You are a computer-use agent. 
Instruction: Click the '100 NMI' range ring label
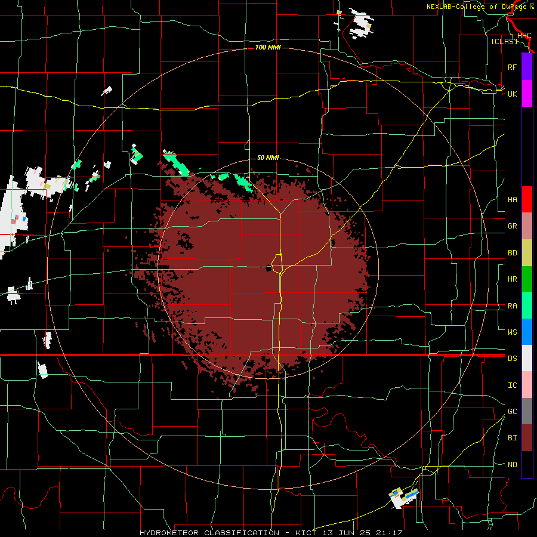pos(268,47)
